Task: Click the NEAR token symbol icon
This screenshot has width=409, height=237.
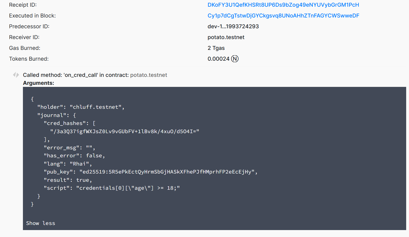Action: click(x=235, y=59)
